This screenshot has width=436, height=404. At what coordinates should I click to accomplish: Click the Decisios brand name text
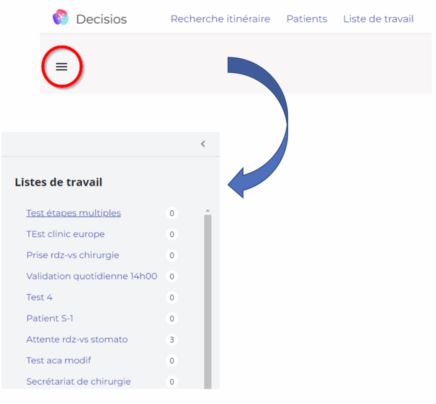coord(101,19)
